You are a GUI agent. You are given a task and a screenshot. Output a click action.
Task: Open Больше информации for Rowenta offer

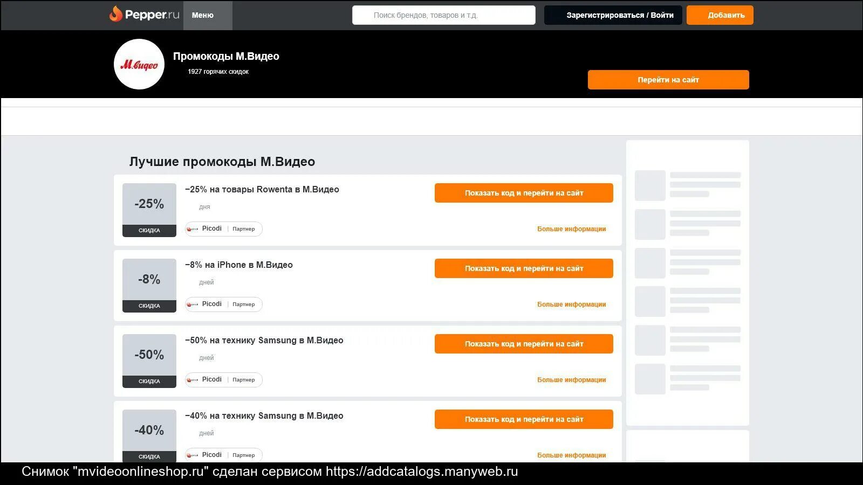click(571, 229)
